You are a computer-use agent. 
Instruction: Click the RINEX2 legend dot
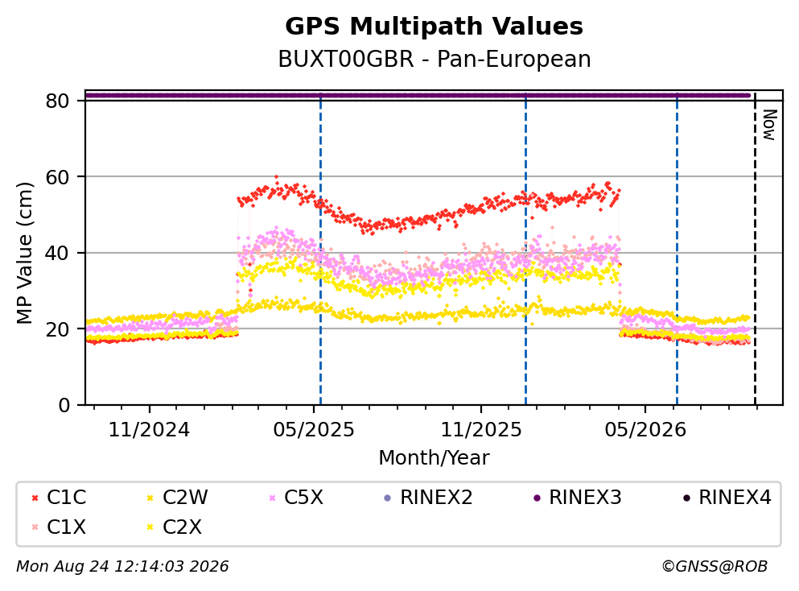click(x=387, y=498)
